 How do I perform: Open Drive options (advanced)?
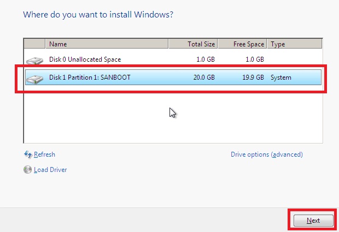coord(267,154)
